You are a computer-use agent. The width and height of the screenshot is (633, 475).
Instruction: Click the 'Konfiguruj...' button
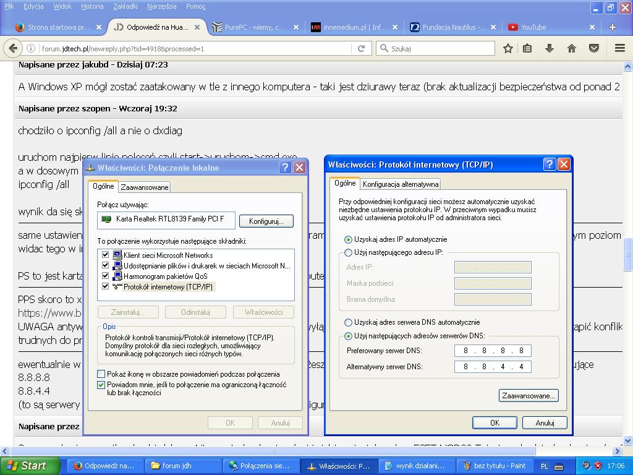(x=266, y=221)
